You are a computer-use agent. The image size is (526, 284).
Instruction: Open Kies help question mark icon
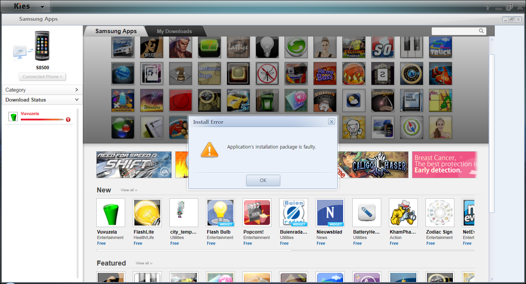point(487,7)
